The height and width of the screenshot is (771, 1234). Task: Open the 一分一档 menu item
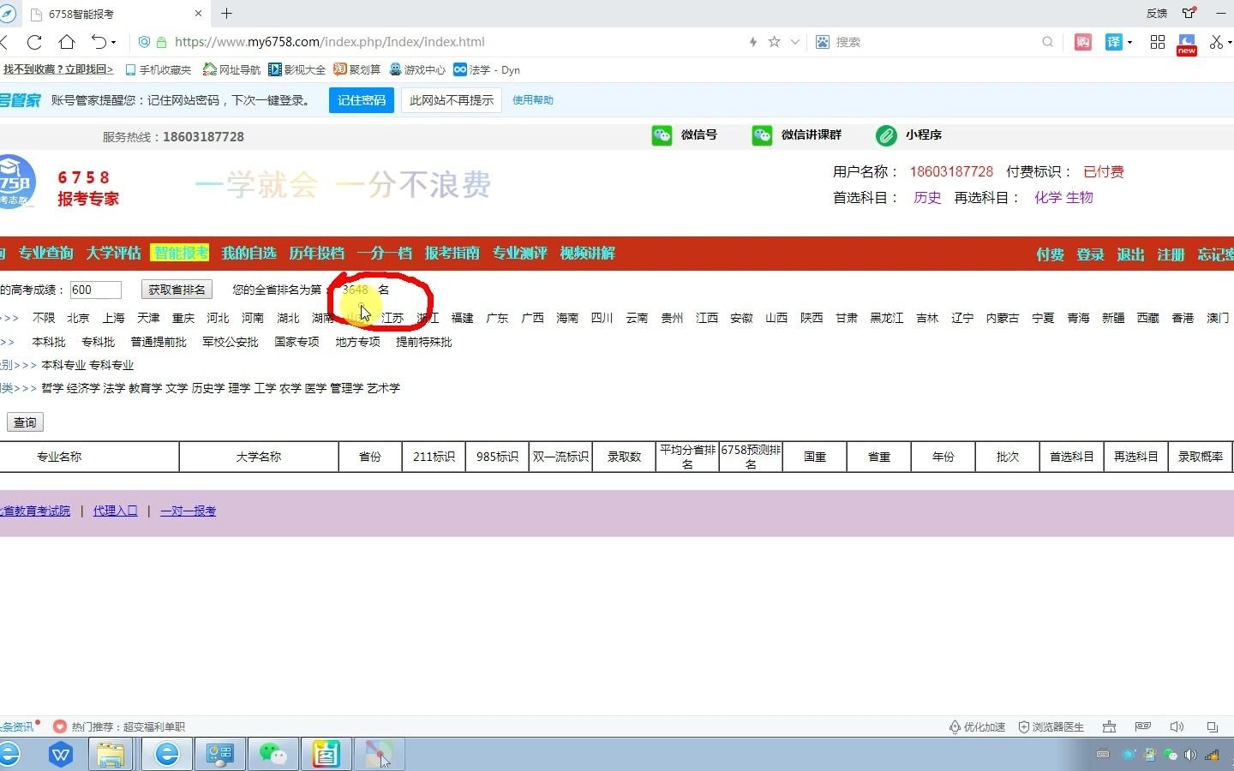(x=384, y=254)
